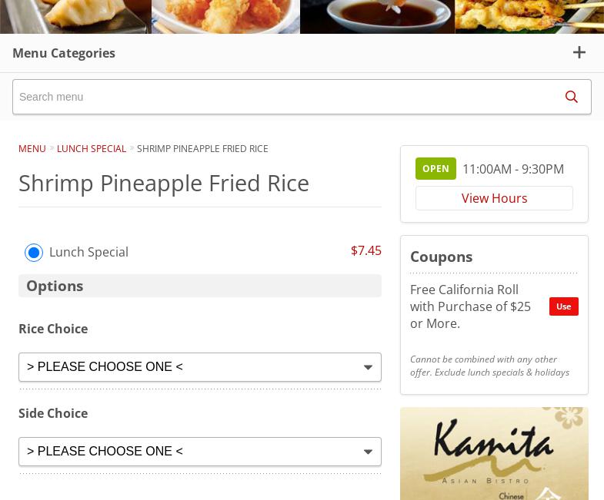This screenshot has height=500, width=604.
Task: Expand Menu Categories with plus icon
Action: point(579,52)
